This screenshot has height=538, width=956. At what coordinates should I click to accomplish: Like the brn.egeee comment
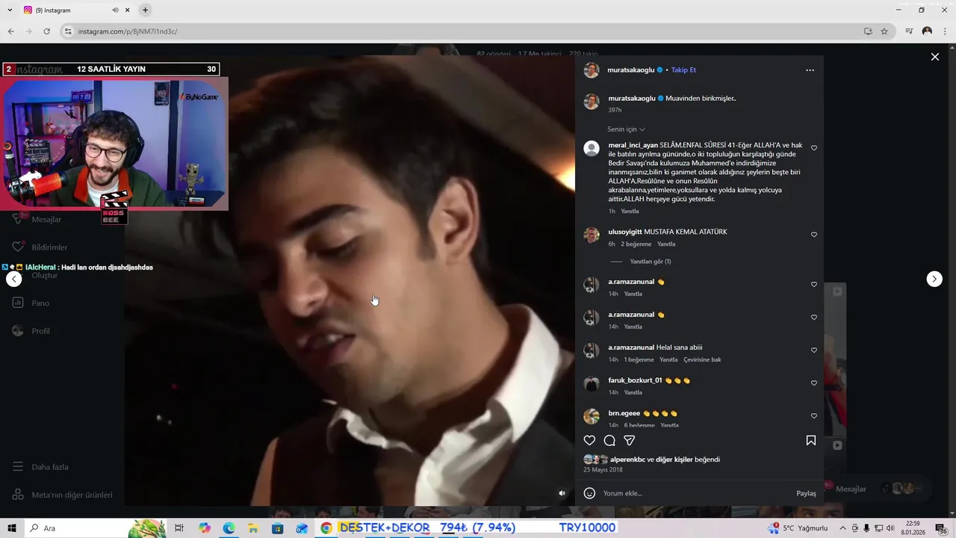click(814, 415)
